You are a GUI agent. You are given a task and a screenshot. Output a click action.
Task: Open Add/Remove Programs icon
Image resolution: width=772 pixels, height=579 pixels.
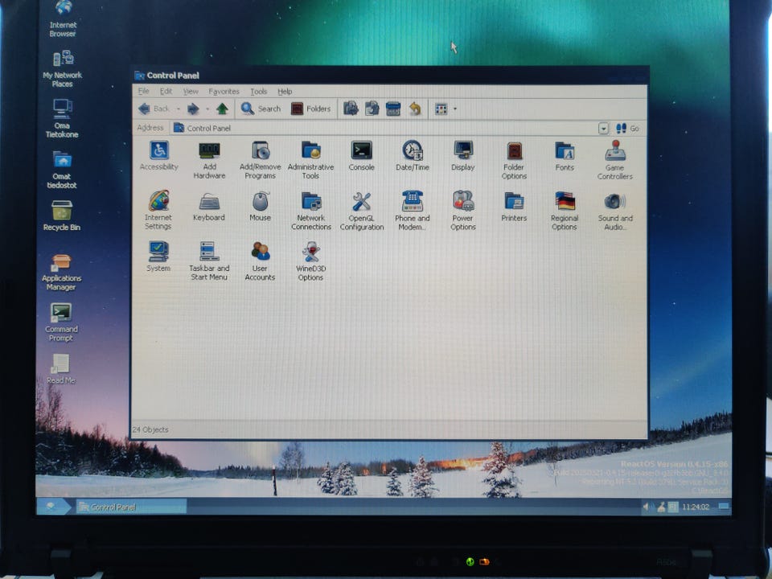coord(260,151)
